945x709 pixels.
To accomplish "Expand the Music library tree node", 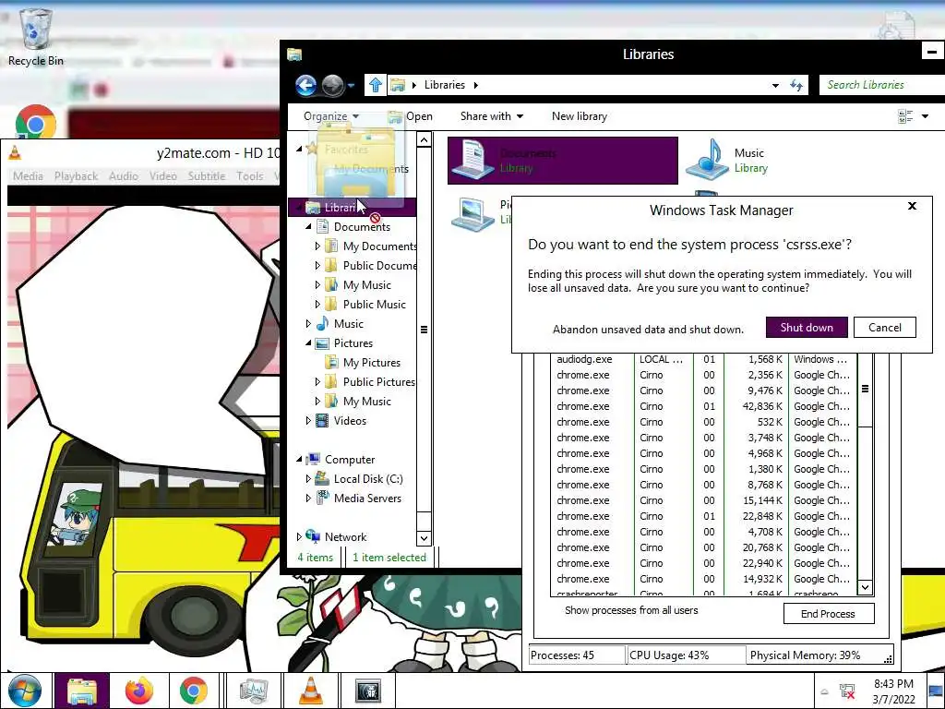I will tap(308, 324).
